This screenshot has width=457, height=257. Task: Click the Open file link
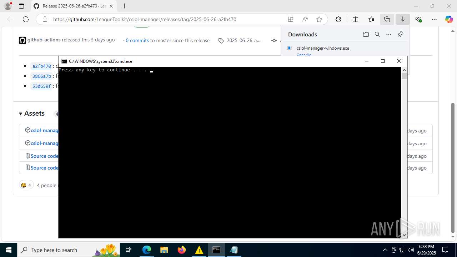(x=304, y=55)
